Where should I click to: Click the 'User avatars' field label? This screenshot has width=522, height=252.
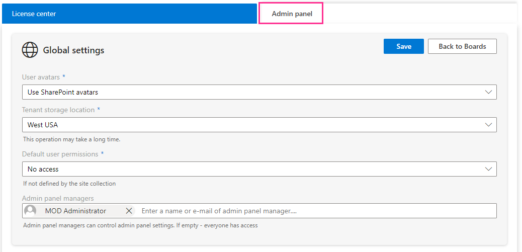coord(41,77)
